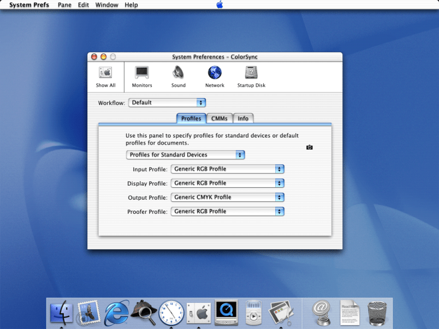Image resolution: width=439 pixels, height=329 pixels.
Task: Expand the Profiles for Standard Devices popup
Action: (x=185, y=155)
